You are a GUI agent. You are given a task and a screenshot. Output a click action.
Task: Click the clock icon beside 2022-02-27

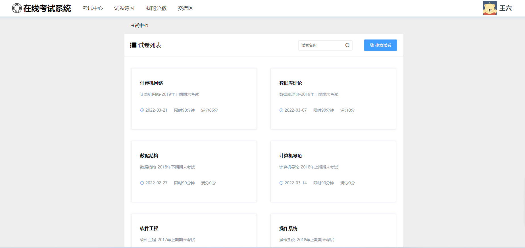[142, 183]
